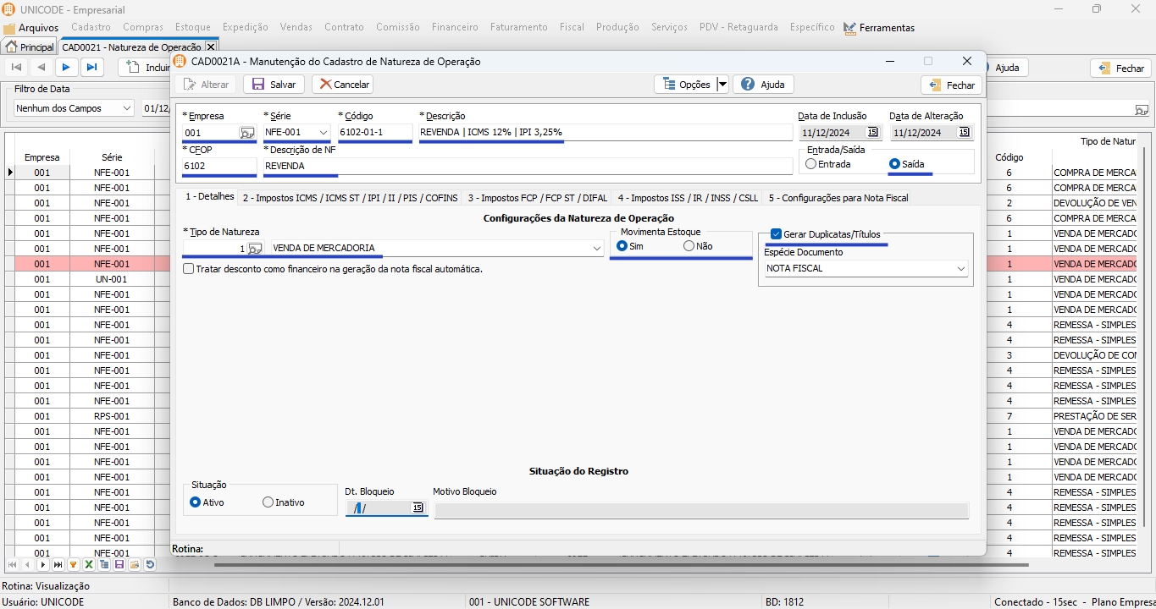The height and width of the screenshot is (609, 1156).
Task: Open the Tipo de Natureza lookup icon
Action: [254, 249]
